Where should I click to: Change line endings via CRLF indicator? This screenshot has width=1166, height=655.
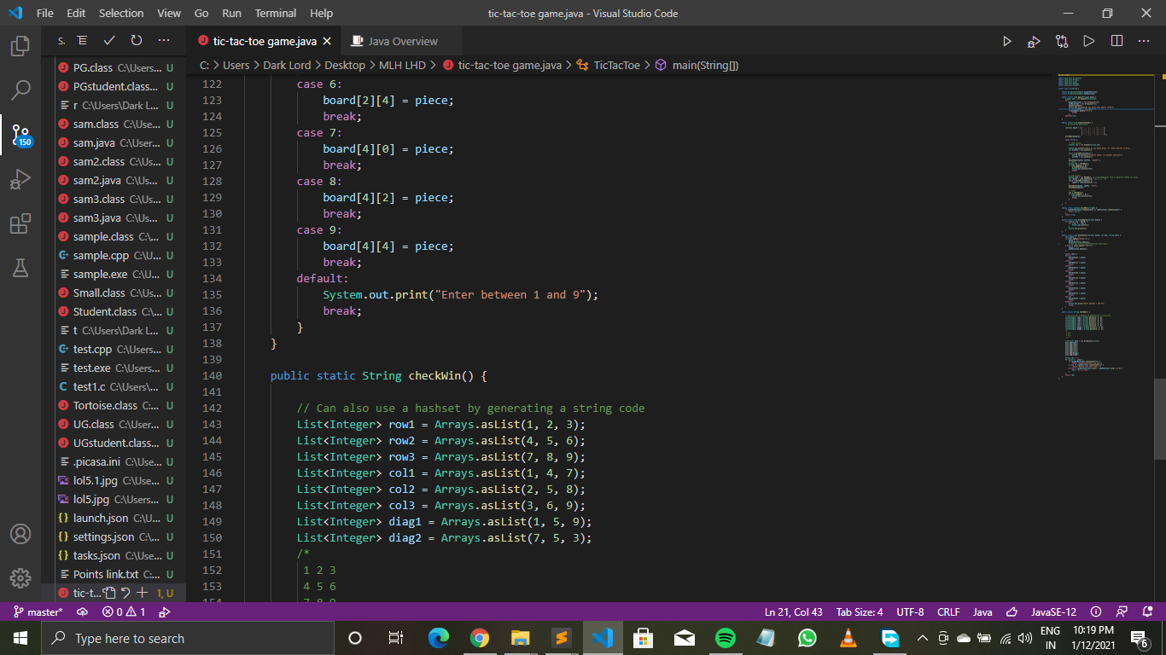[948, 612]
